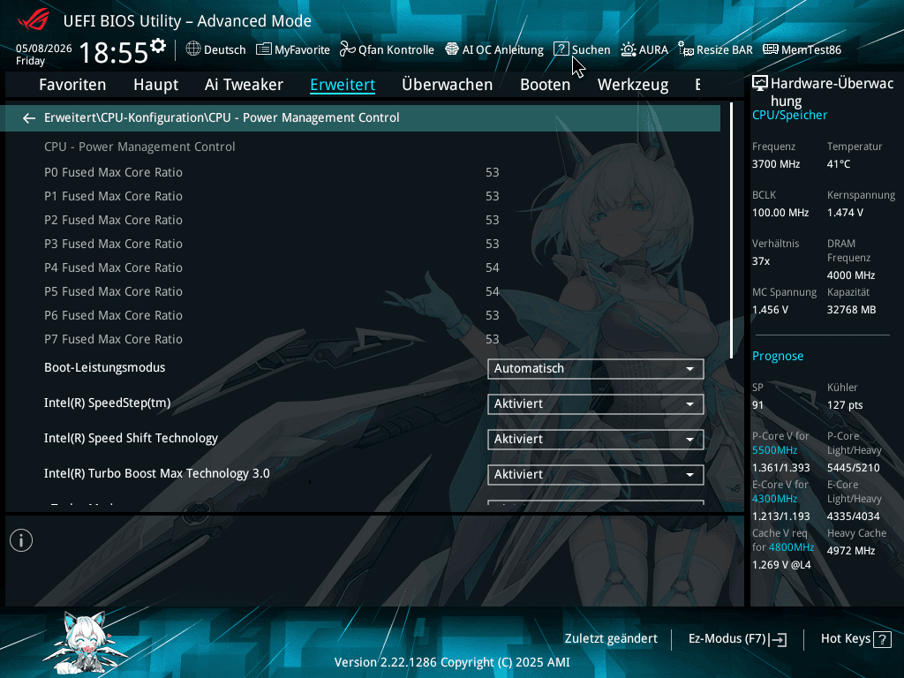This screenshot has width=904, height=678.
Task: Click the Deutsch language globe icon
Action: pyautogui.click(x=193, y=49)
